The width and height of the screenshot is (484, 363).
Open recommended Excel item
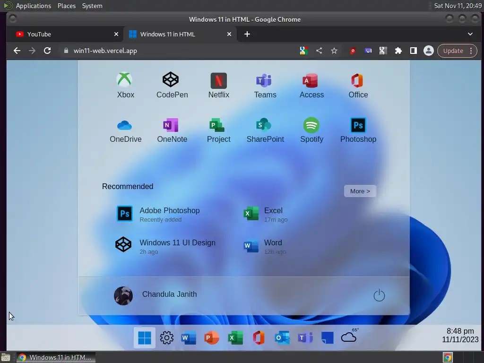[266, 214]
